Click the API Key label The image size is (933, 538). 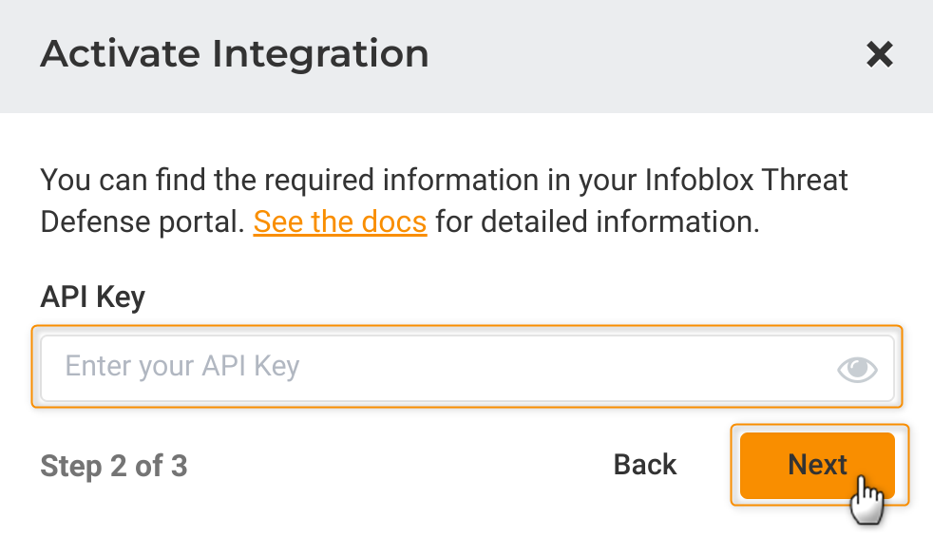click(92, 297)
